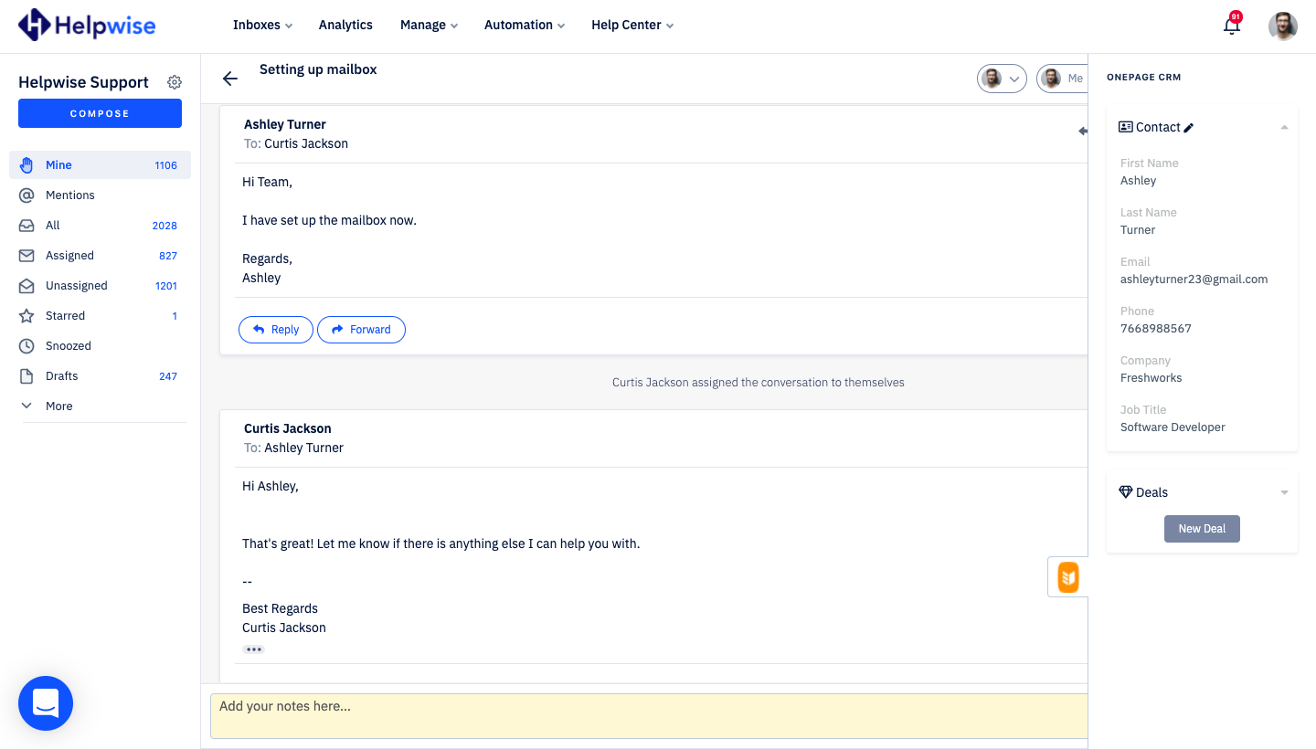Open the Mentions view
This screenshot has width=1316, height=749.
tap(69, 195)
